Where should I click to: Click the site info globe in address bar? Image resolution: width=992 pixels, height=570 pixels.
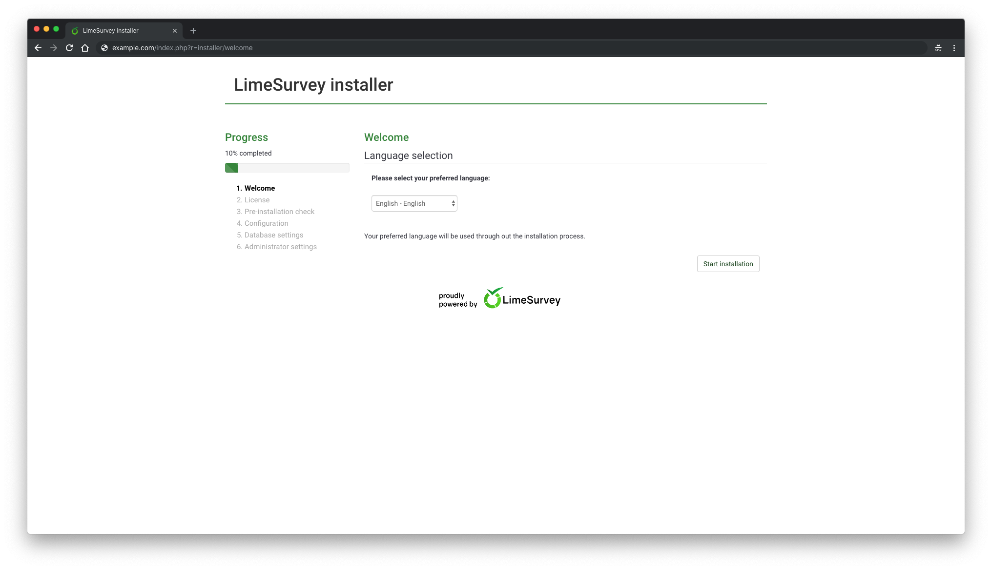click(103, 48)
